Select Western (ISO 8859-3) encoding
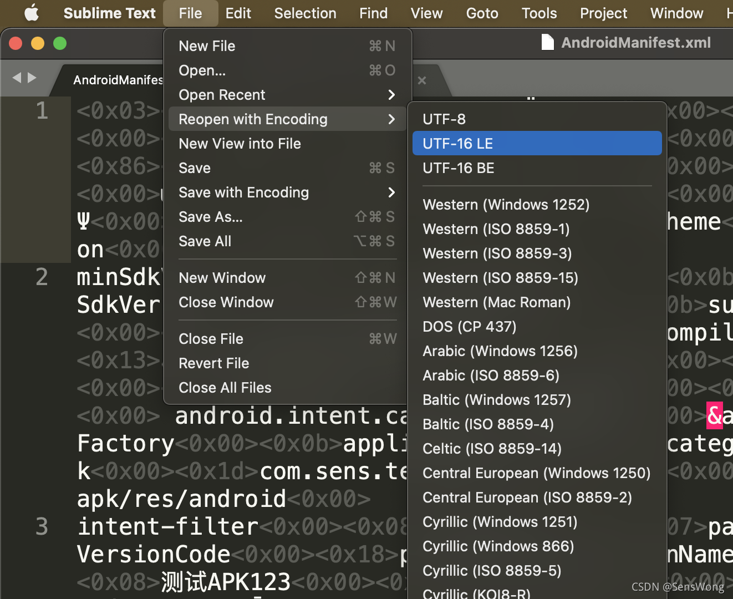 click(537, 253)
